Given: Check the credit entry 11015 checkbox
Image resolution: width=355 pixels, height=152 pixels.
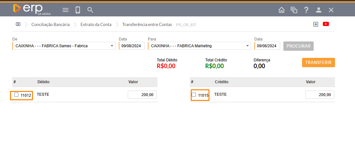Looking at the screenshot, I should (194, 95).
